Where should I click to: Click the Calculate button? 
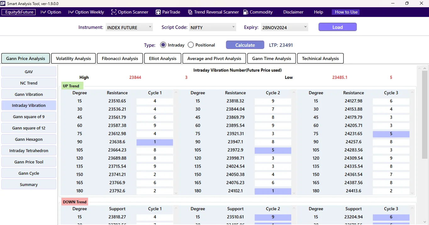(x=245, y=45)
